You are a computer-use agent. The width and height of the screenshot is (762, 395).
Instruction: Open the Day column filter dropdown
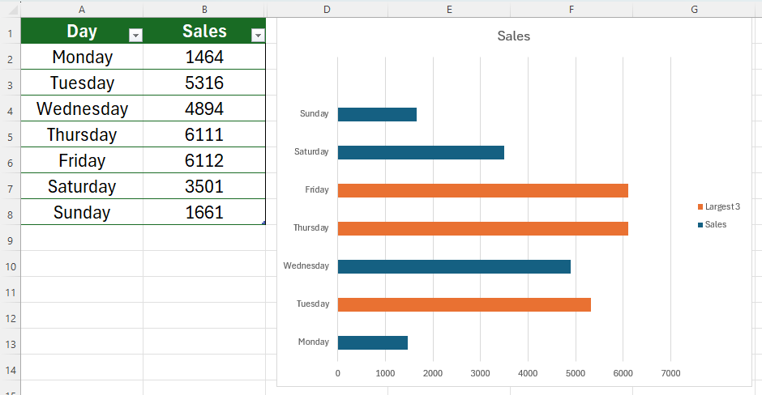click(136, 35)
